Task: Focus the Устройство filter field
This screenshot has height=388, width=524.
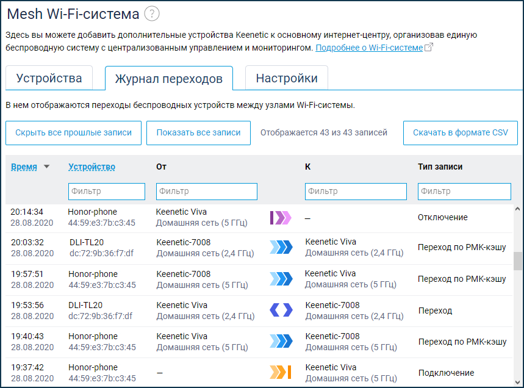Action: click(107, 192)
